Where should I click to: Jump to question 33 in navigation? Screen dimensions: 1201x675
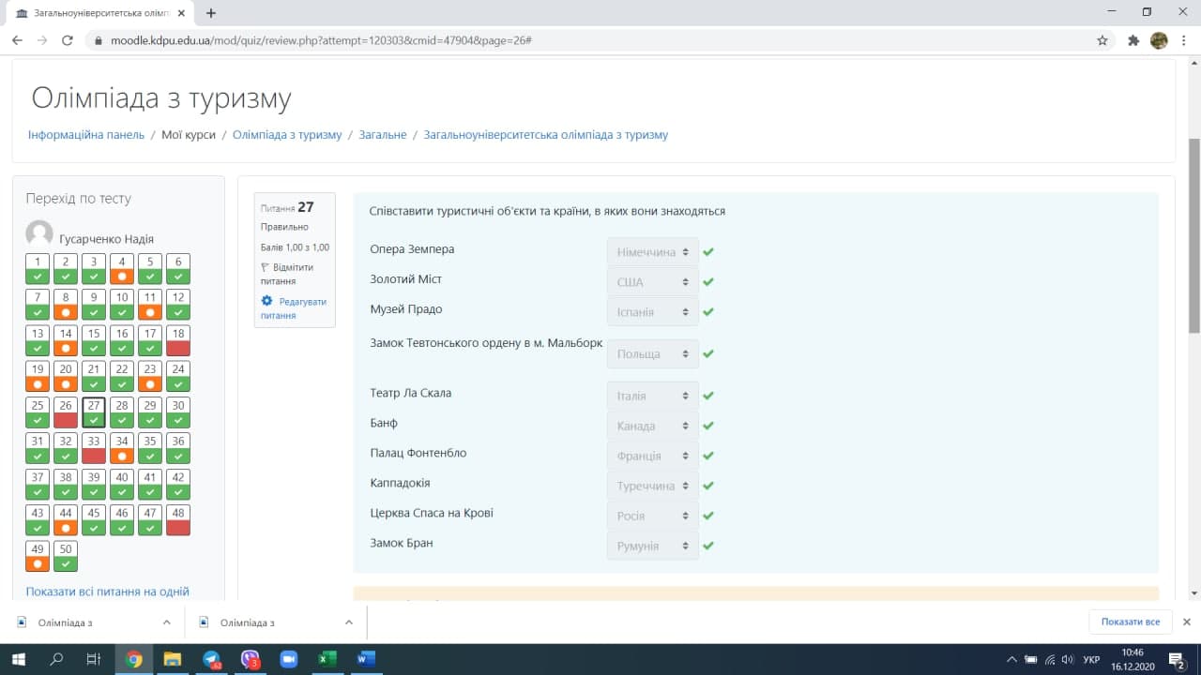pos(93,449)
